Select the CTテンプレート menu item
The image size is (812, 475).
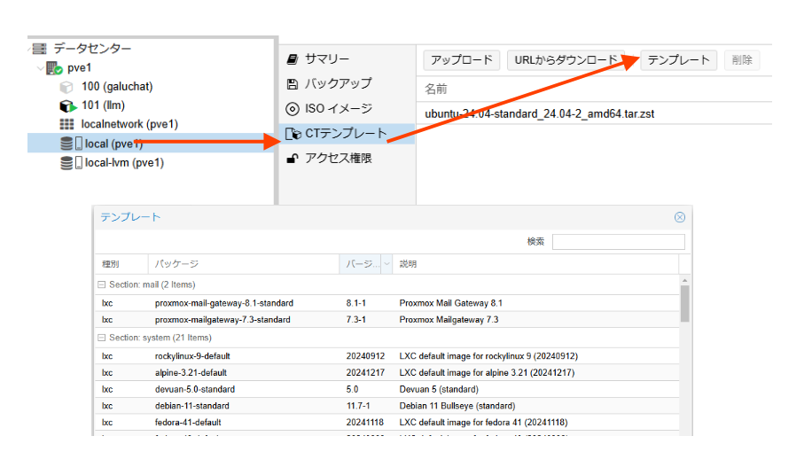(347, 134)
